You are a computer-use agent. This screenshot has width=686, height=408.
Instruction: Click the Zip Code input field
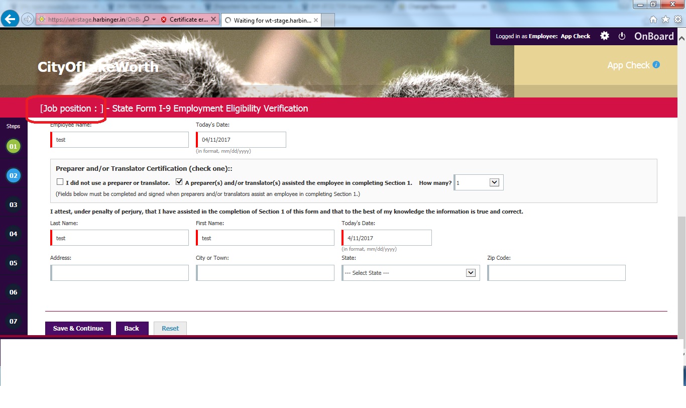(556, 273)
